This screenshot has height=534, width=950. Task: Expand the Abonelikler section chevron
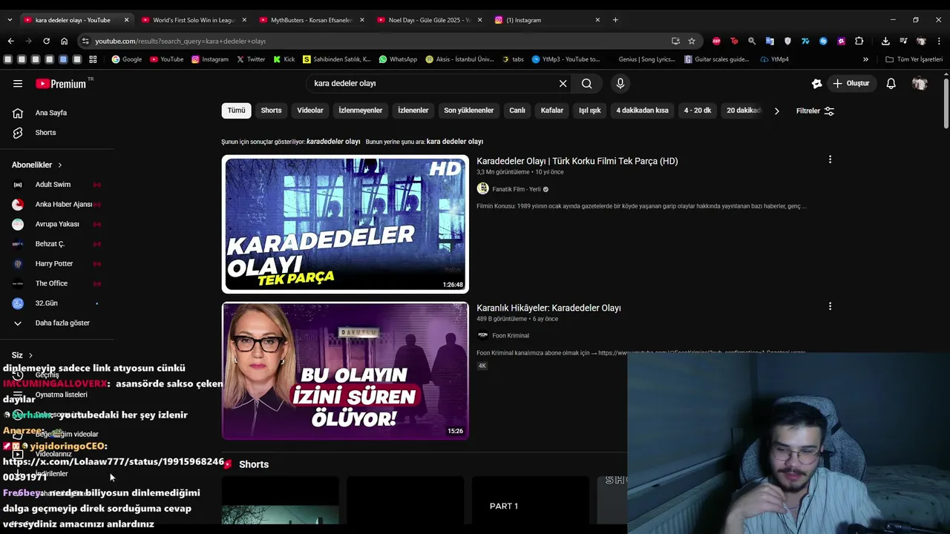click(60, 165)
